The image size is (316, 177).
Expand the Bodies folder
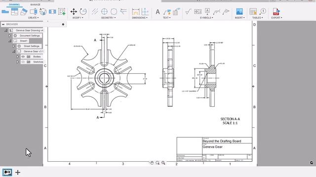[18, 57]
